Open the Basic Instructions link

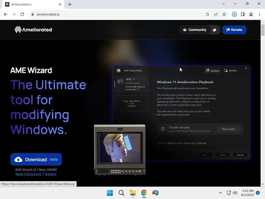tap(28, 174)
